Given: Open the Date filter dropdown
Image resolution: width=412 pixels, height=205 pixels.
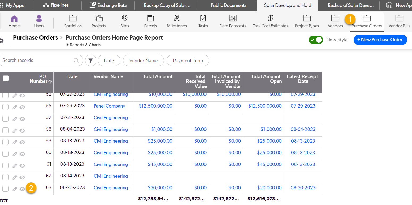Looking at the screenshot, I should point(109,61).
